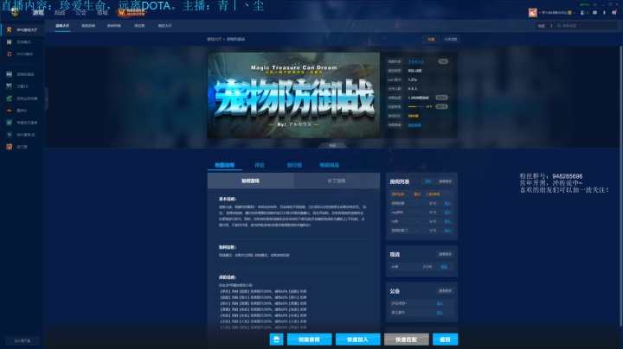Image resolution: width=623 pixels, height=349 pixels.
Task: Expand the username dropdown chevron
Action: point(575,13)
